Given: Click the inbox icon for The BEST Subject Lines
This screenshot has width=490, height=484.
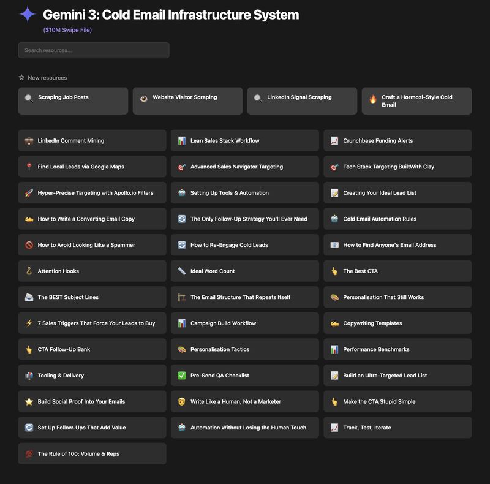Looking at the screenshot, I should [29, 297].
